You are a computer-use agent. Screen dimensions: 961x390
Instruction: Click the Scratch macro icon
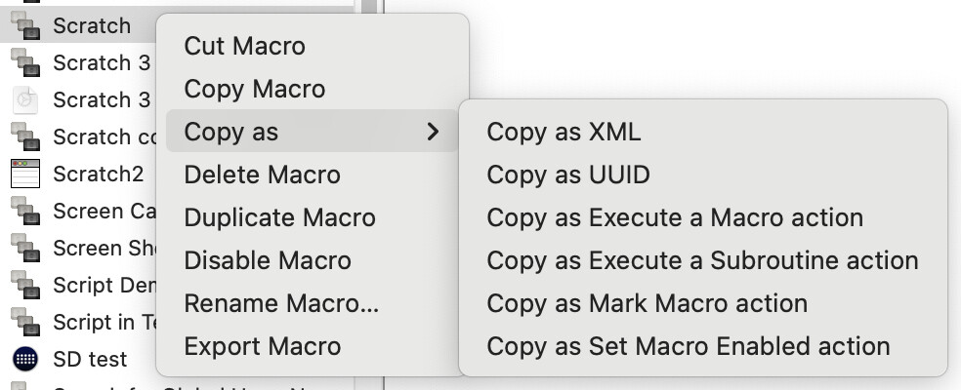point(25,25)
